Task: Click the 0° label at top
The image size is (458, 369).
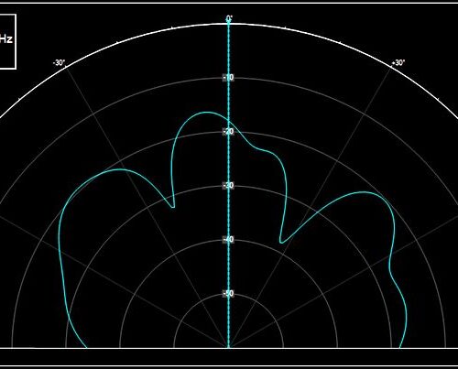Action: (x=229, y=19)
